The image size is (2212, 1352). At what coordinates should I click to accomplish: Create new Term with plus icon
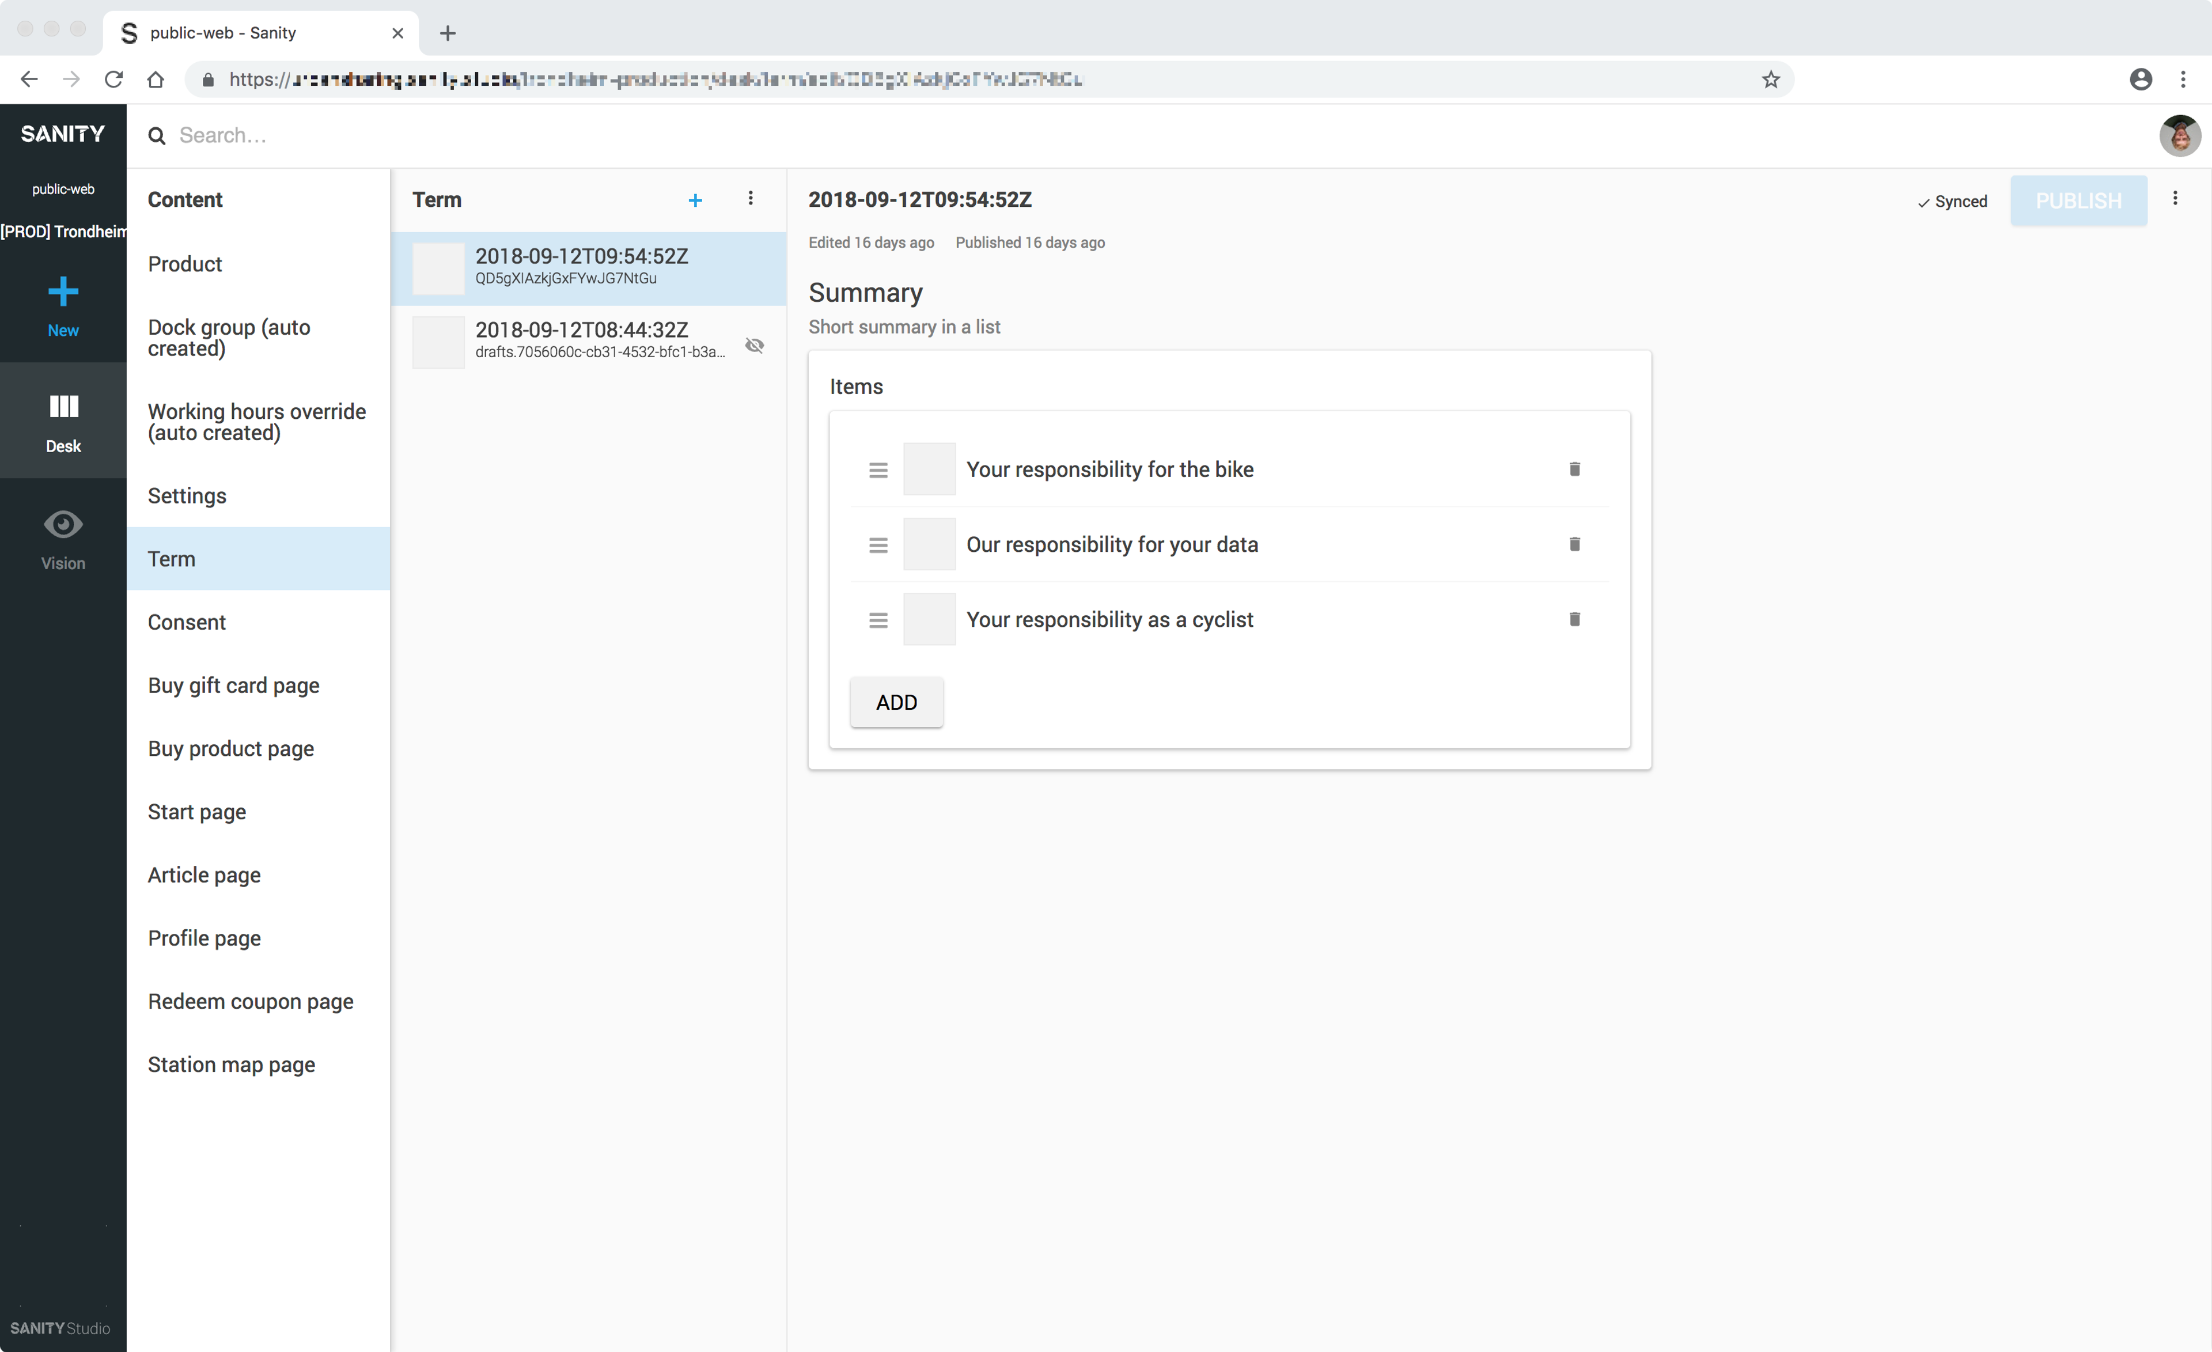[695, 200]
